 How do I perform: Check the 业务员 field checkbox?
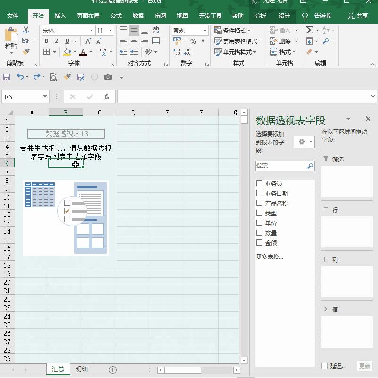259,183
